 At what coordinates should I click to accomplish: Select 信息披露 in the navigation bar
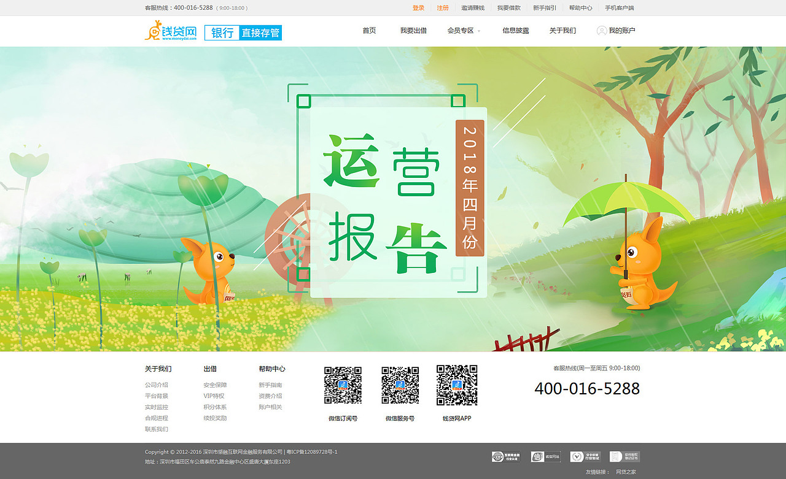(x=516, y=31)
